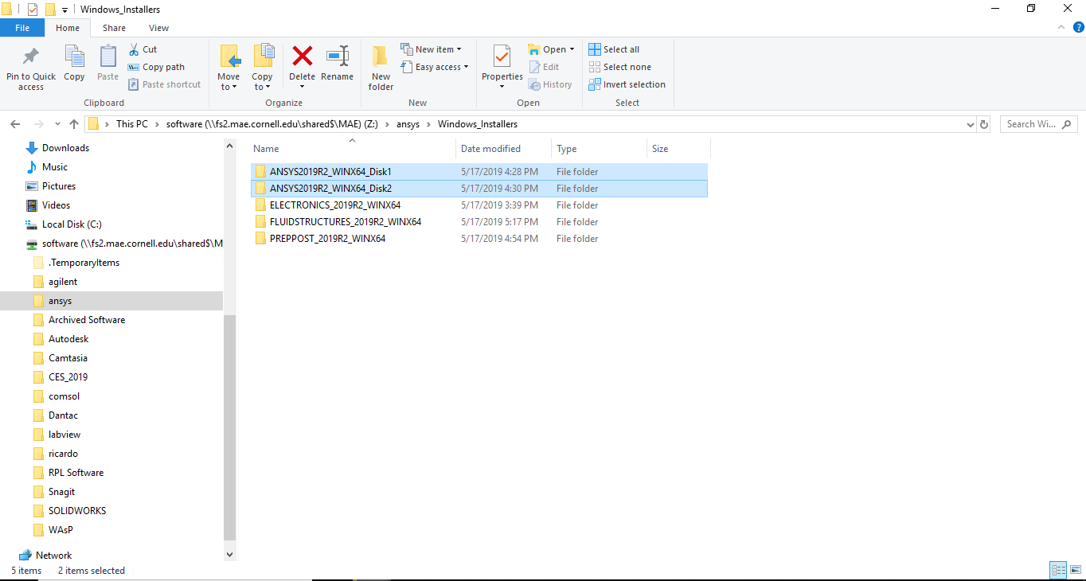This screenshot has width=1086, height=581.
Task: Open Customize Quick Access Toolbar dropdown
Action: [x=64, y=10]
